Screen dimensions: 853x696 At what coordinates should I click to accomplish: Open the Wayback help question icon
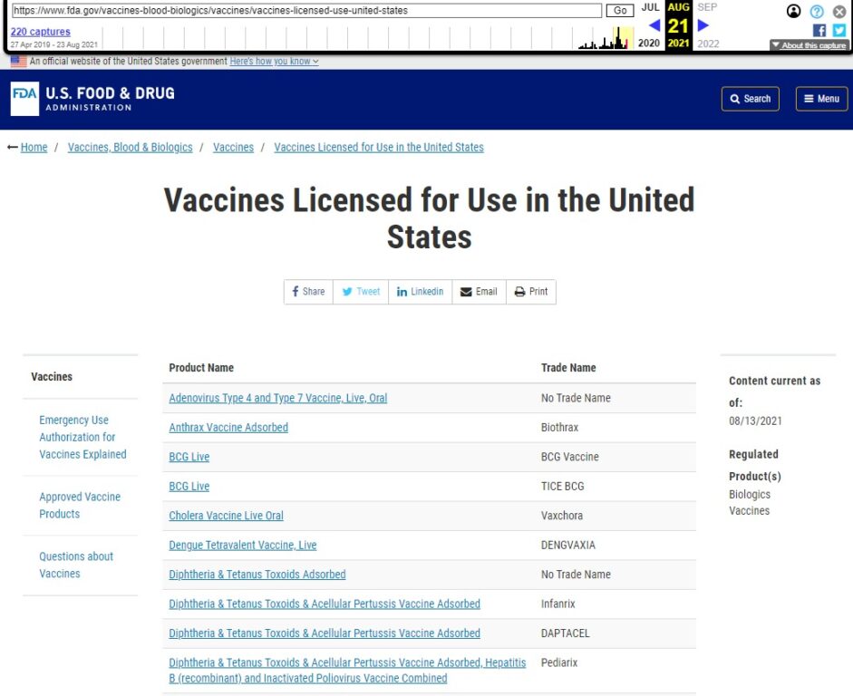coord(817,12)
